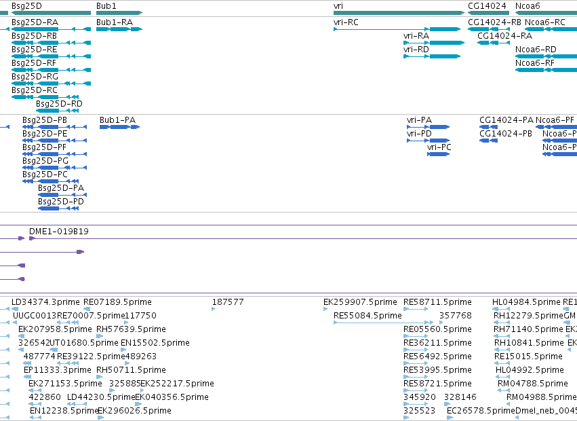Click the RE55084.5prime EST label

367,316
